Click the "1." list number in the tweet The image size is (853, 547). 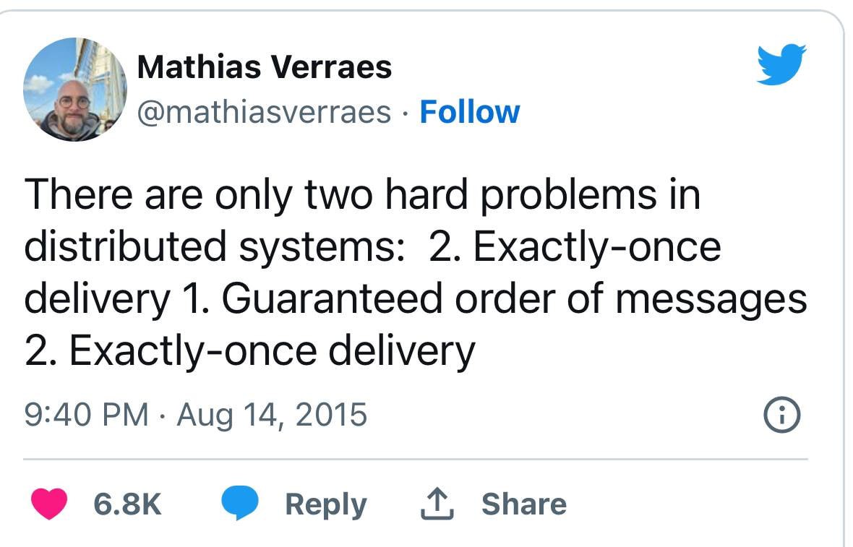click(x=195, y=298)
